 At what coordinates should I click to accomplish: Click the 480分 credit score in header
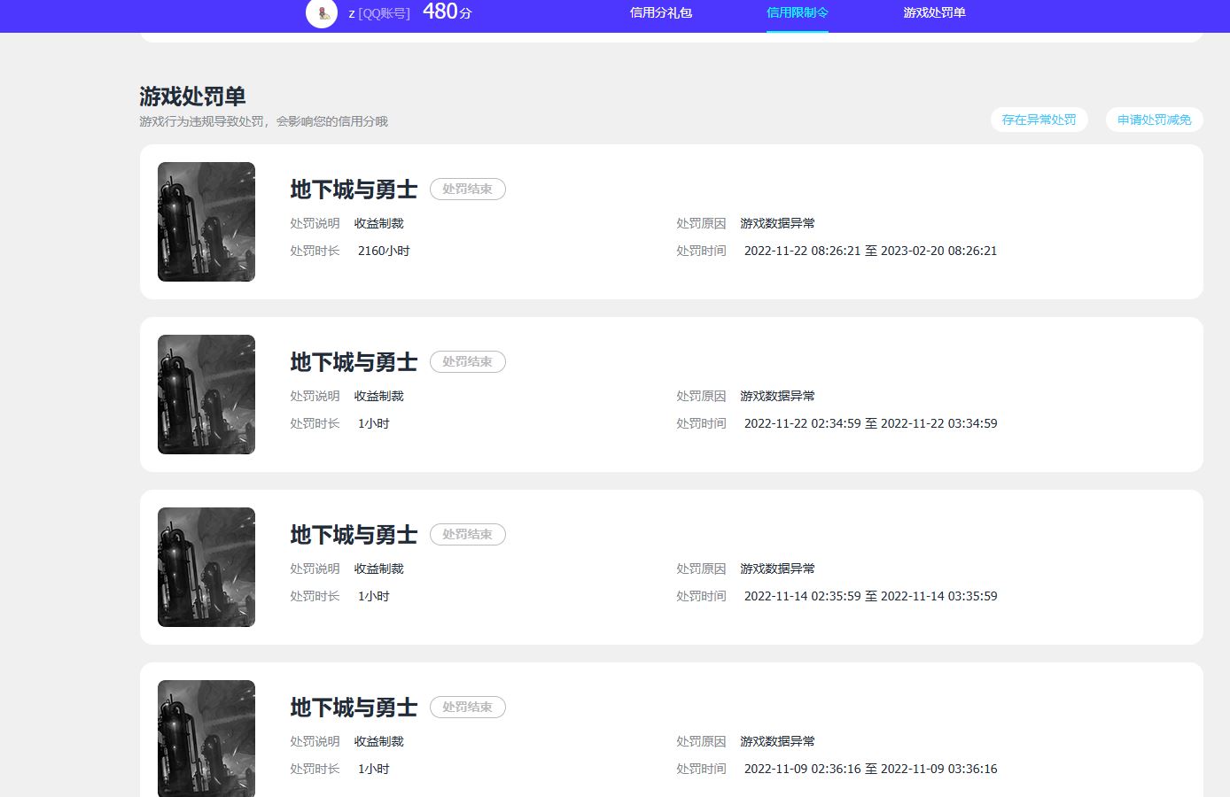pos(447,12)
